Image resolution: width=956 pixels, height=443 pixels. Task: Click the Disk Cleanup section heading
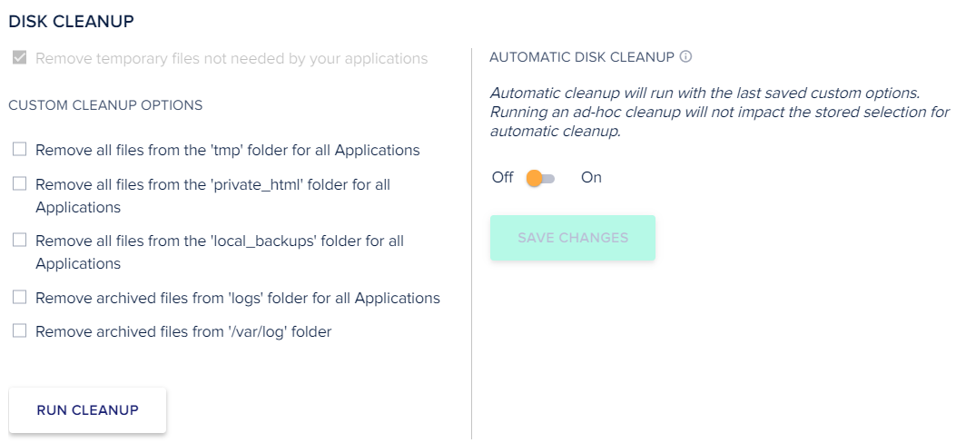71,19
